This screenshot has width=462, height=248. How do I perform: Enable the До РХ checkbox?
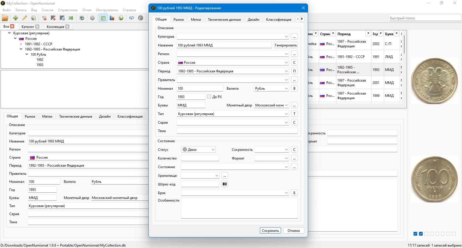(x=209, y=97)
